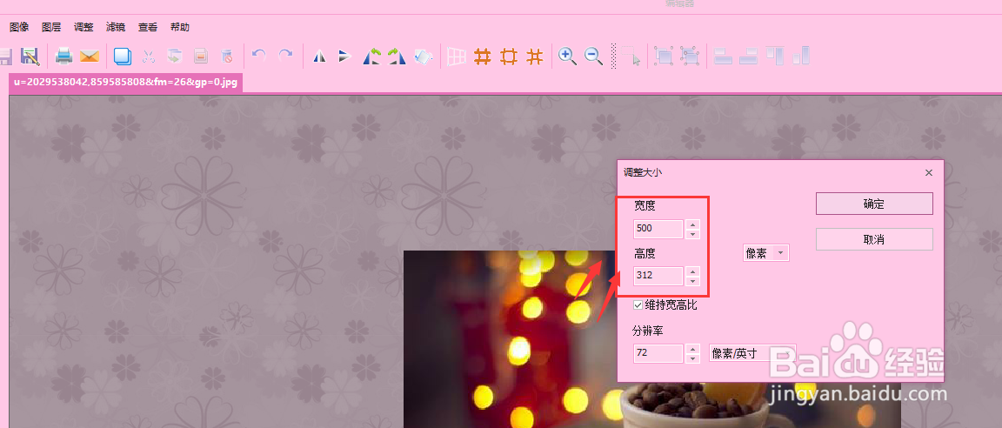
Task: Open the 调整 menu
Action: coord(83,27)
